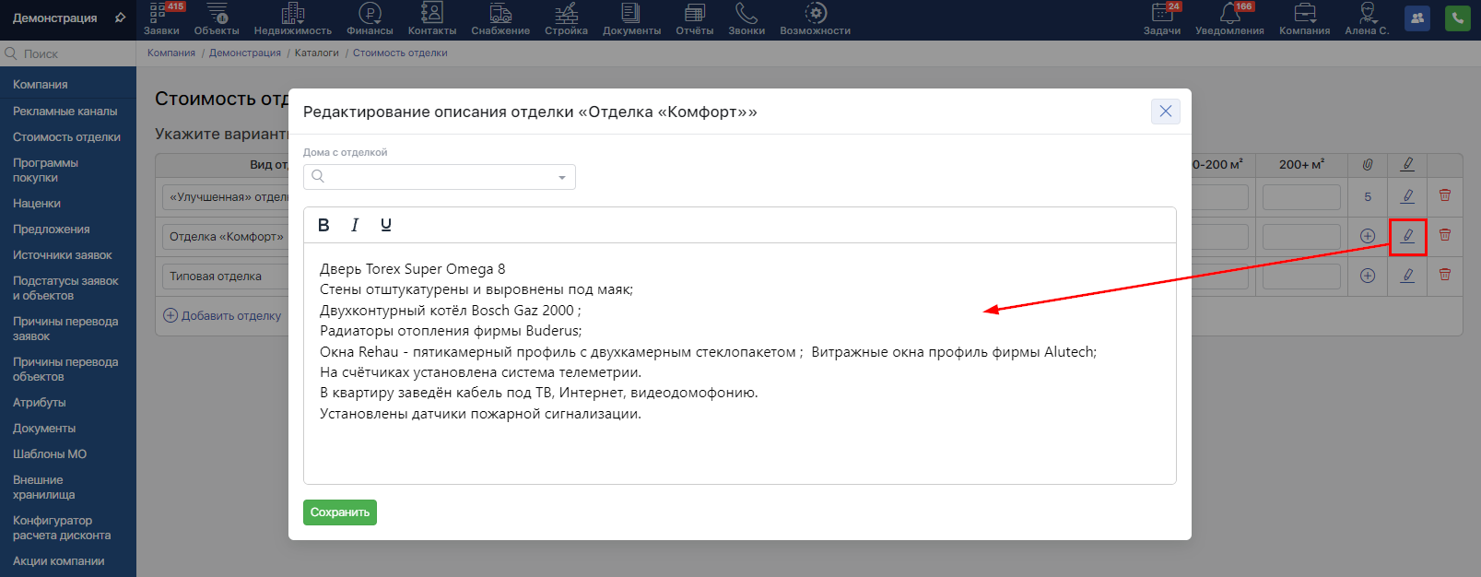Click the blue users icon in header
Image resolution: width=1481 pixels, height=577 pixels.
(x=1417, y=18)
